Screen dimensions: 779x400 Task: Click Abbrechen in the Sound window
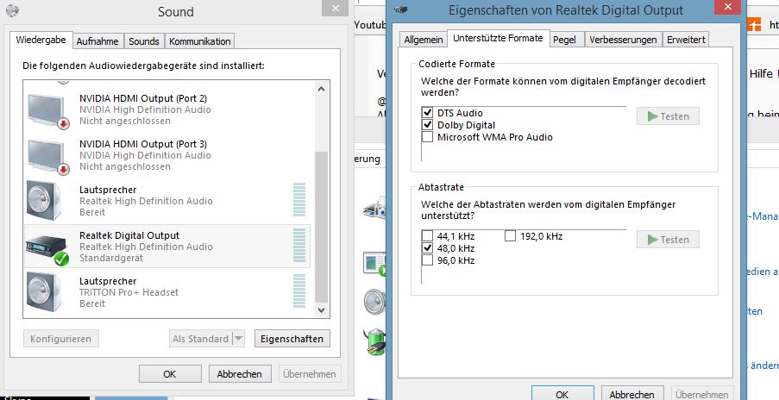[240, 373]
